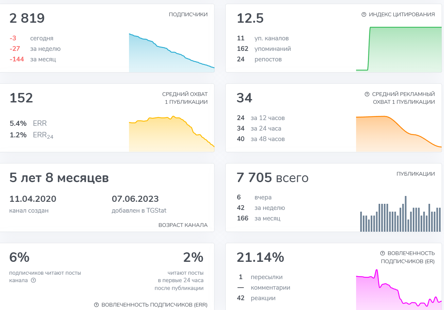Click the 162 упоминаний row
444x310 pixels.
point(264,49)
